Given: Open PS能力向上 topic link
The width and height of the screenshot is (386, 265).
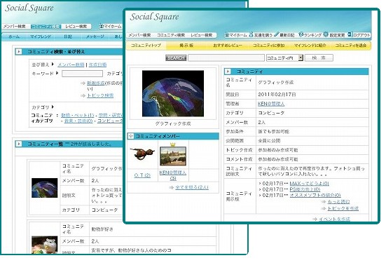Looking at the screenshot, I should pyautogui.click(x=305, y=189).
